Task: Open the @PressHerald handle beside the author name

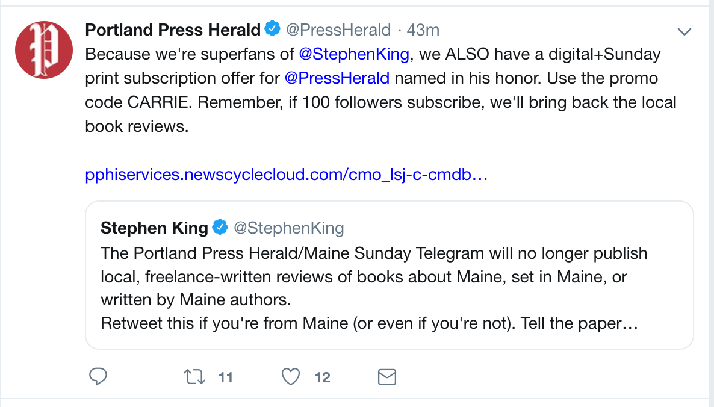Action: (338, 29)
